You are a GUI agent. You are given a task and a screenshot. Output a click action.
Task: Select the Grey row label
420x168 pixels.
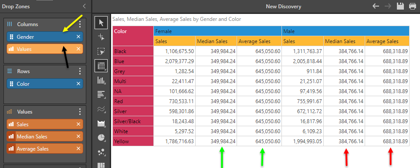pos(133,71)
